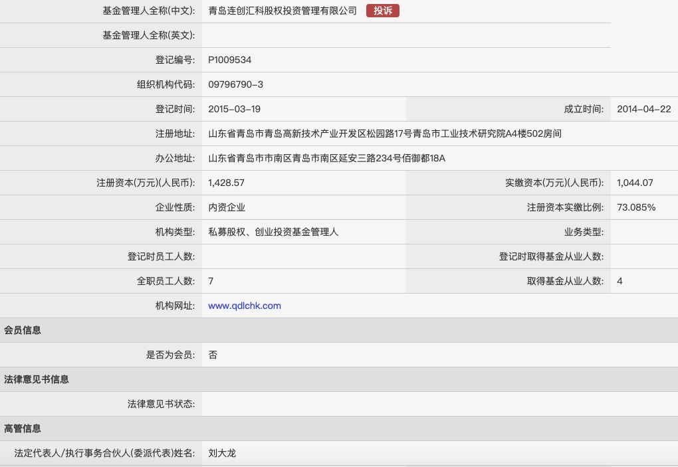Click the 机构网址 field label

[x=175, y=306]
